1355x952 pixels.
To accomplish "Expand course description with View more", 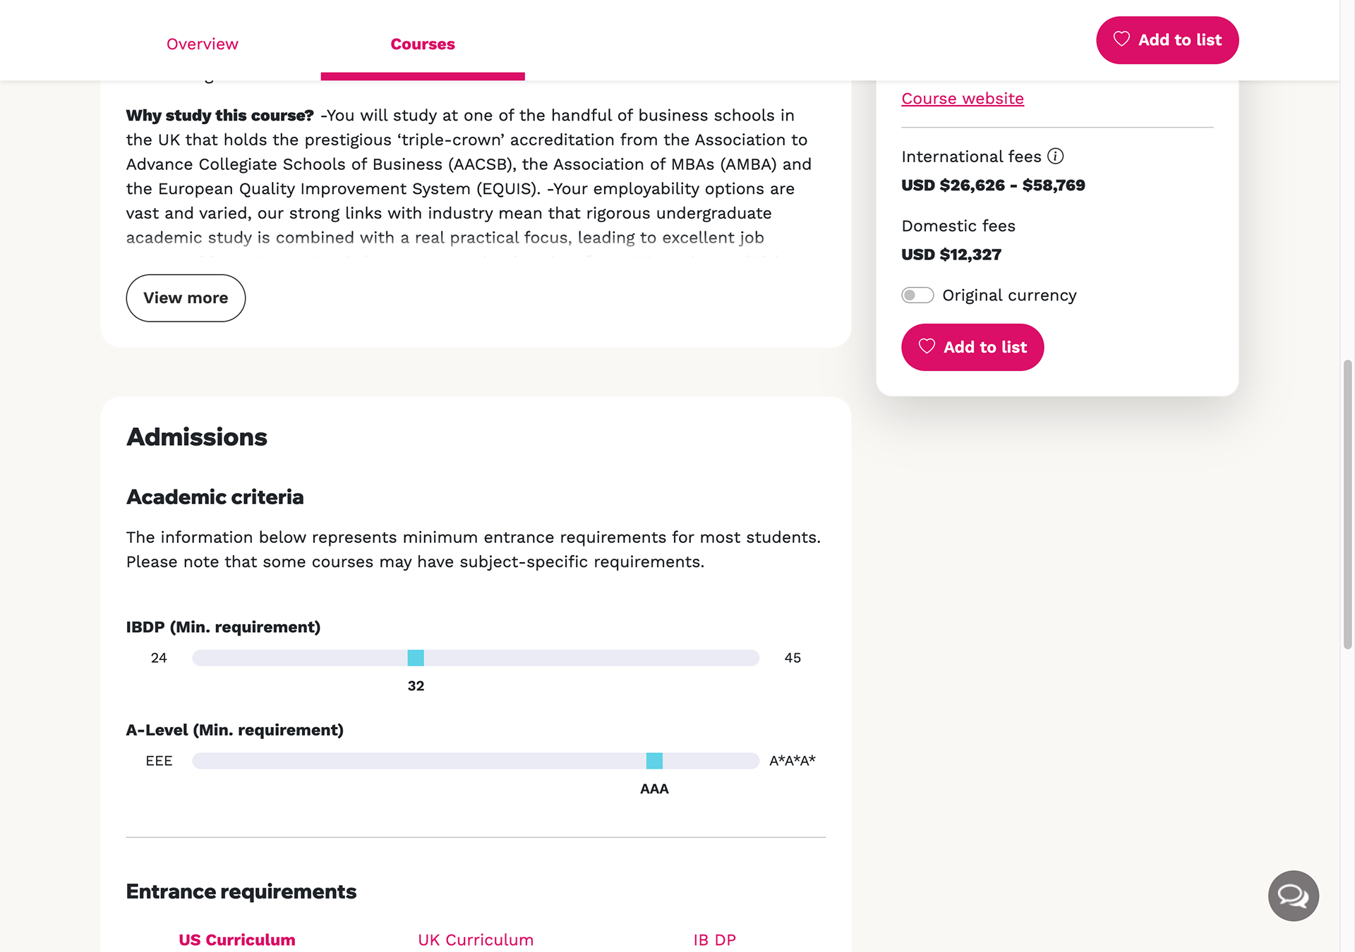I will coord(186,298).
